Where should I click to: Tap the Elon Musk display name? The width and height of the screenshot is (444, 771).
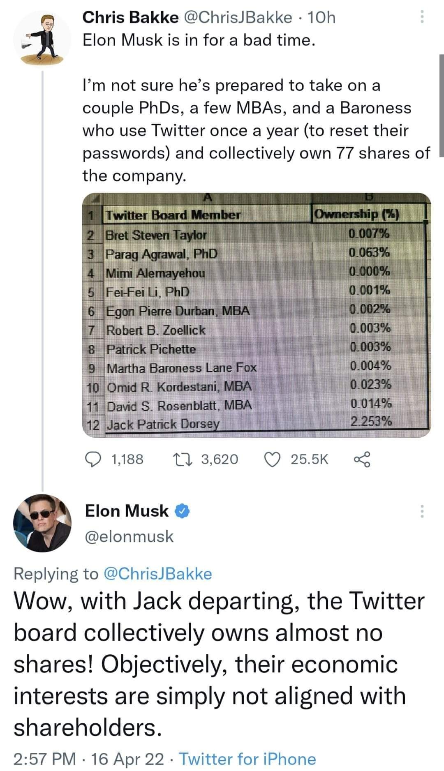pos(127,511)
